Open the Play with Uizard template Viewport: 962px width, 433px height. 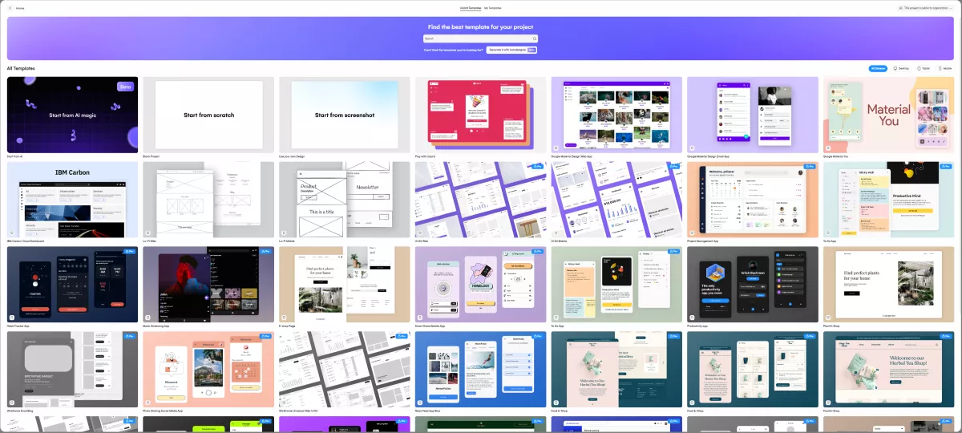pos(480,115)
